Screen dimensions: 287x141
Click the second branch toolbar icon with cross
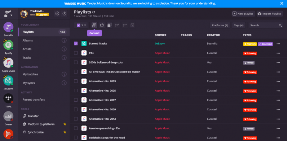point(125,25)
